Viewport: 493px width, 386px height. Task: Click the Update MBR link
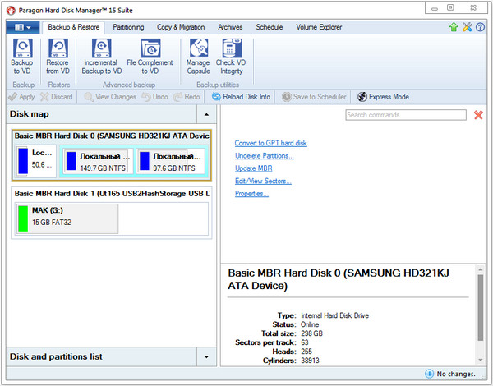click(x=252, y=168)
